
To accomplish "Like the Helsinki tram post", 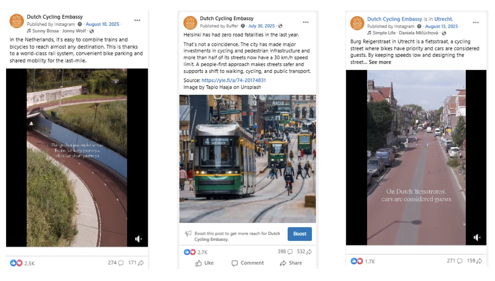I will pos(205,263).
